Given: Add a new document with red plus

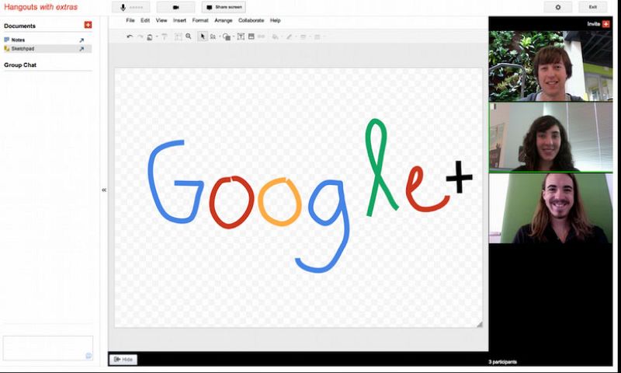Looking at the screenshot, I should click(88, 26).
